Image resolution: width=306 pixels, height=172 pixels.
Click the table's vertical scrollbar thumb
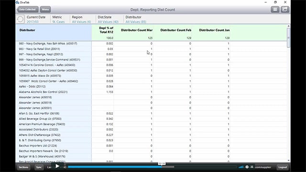[x=289, y=37]
